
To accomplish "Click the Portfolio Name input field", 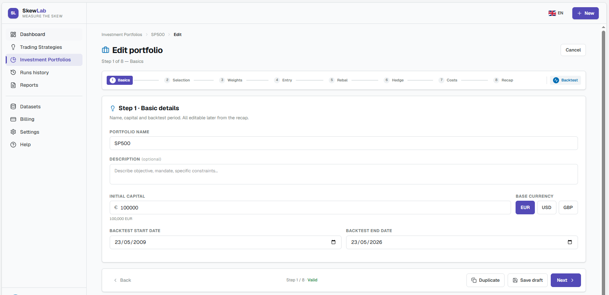I will [343, 143].
